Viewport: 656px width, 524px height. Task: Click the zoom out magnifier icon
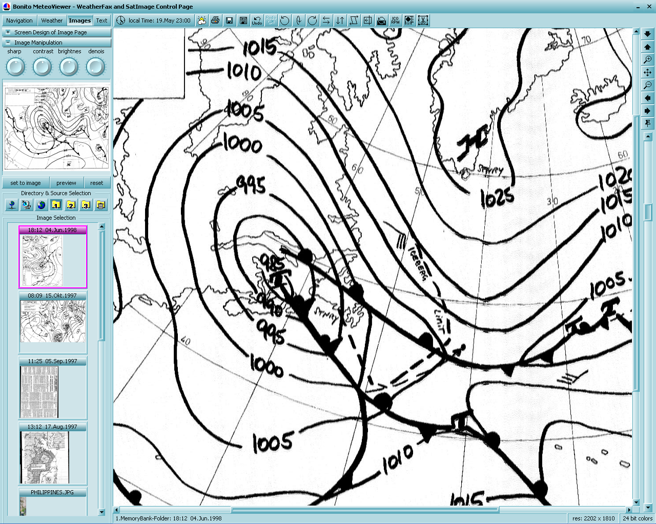coord(648,85)
